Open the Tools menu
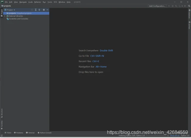 (x=50, y=2)
